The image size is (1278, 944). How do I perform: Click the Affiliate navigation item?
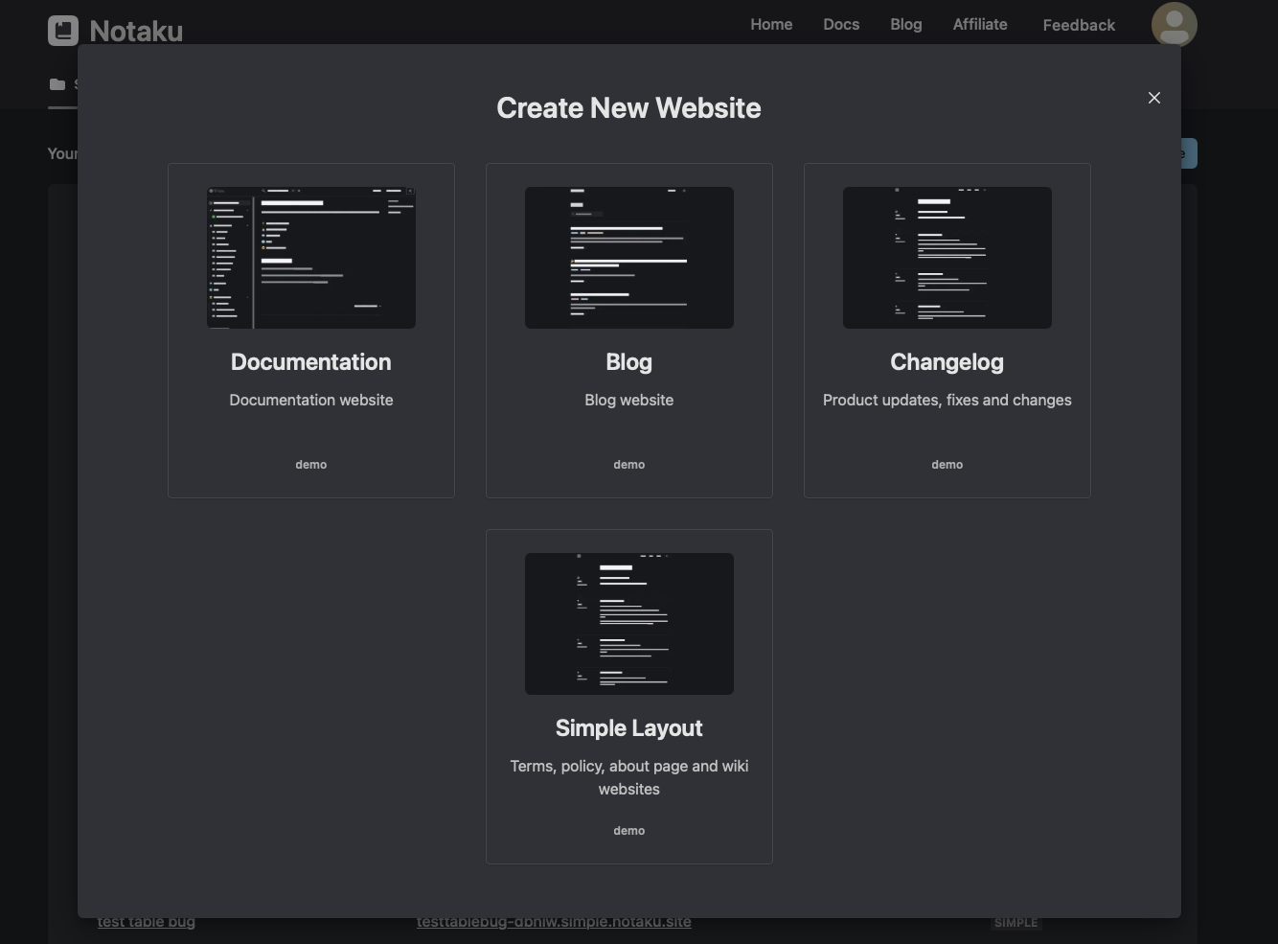coord(979,24)
